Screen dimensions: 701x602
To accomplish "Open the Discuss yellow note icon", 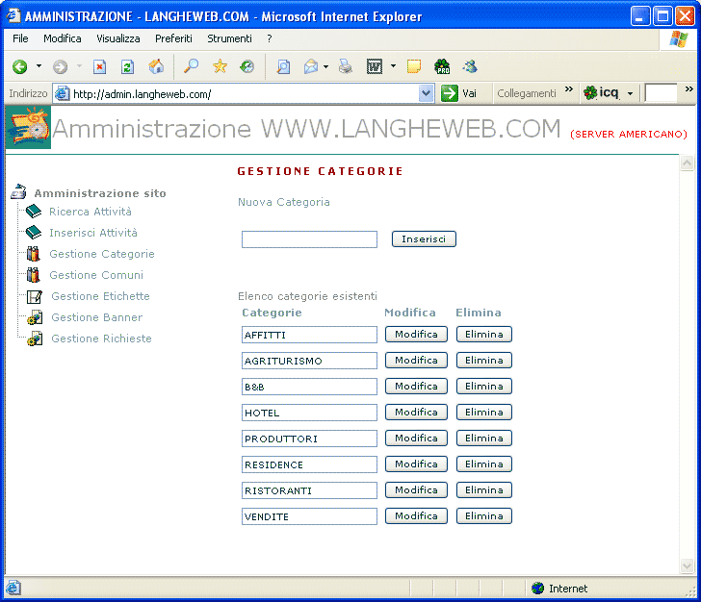I will 413,66.
